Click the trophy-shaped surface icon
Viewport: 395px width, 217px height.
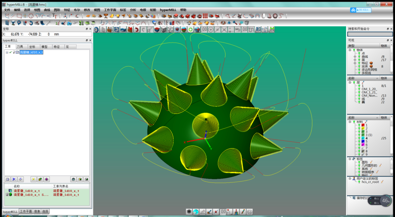click(x=106, y=16)
